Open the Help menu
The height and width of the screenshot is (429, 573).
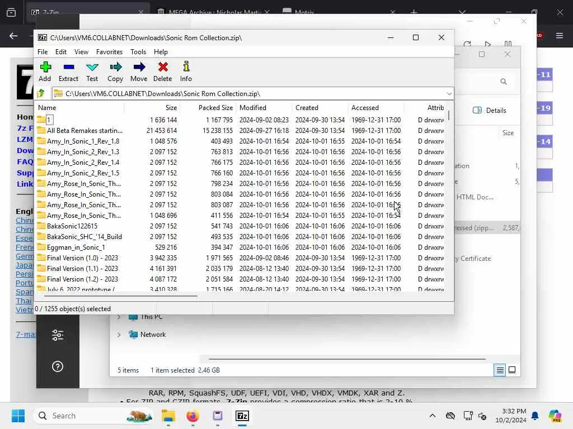pos(161,52)
